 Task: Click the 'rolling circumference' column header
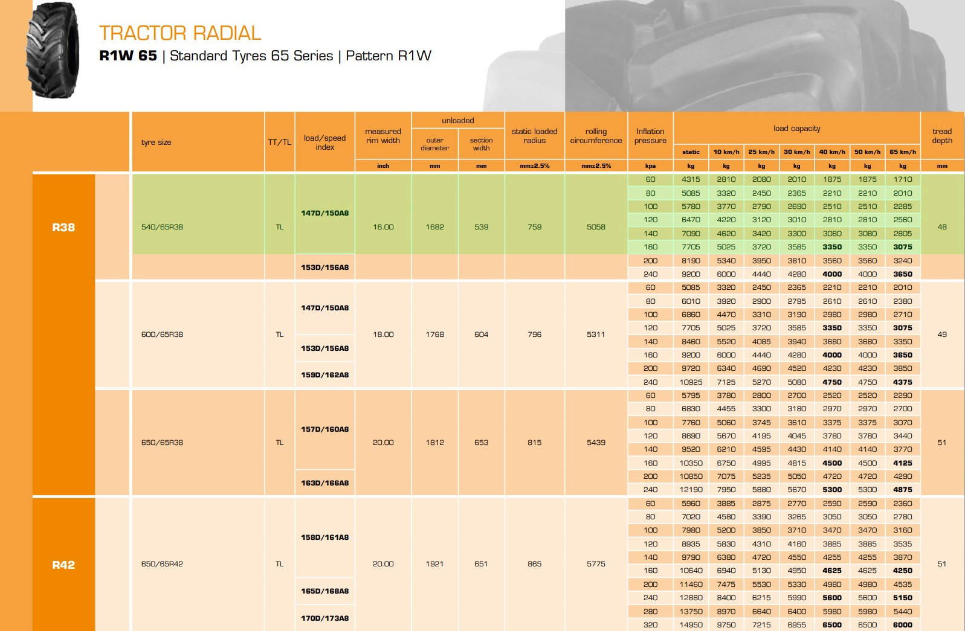point(596,136)
